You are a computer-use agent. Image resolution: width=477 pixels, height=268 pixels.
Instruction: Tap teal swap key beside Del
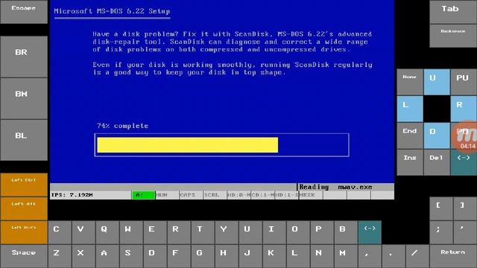click(x=464, y=162)
